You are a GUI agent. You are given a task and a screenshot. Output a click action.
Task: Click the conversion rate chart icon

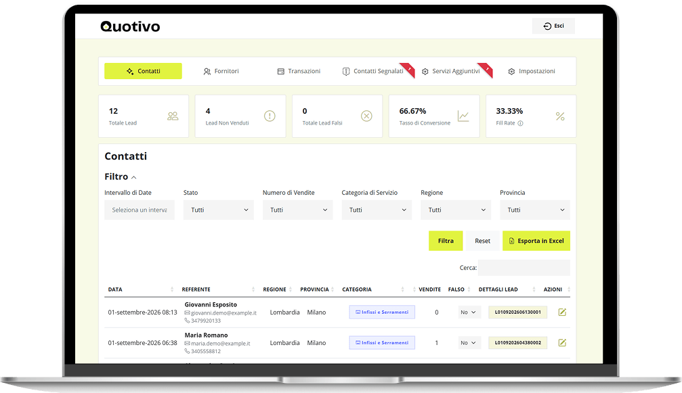pyautogui.click(x=463, y=116)
